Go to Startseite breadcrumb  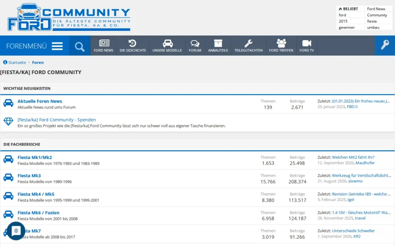(x=17, y=63)
